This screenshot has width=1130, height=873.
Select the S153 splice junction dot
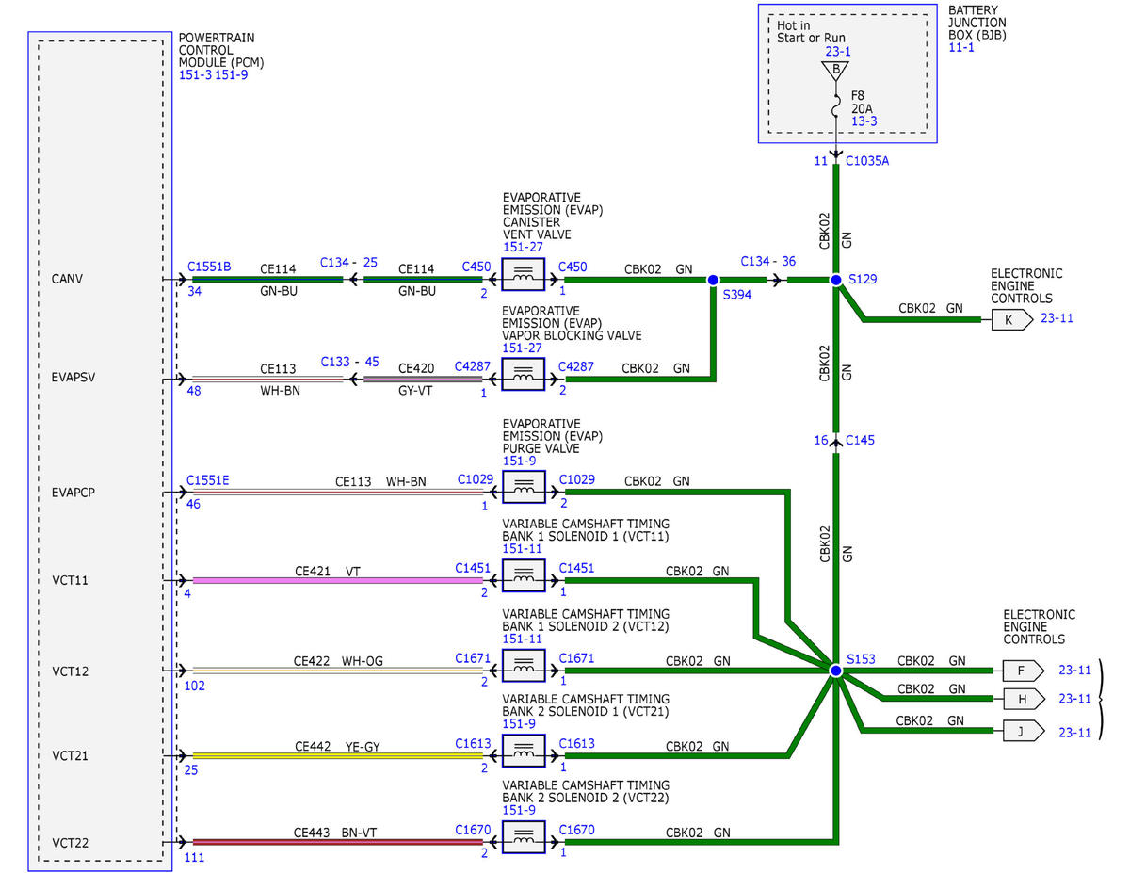point(835,671)
